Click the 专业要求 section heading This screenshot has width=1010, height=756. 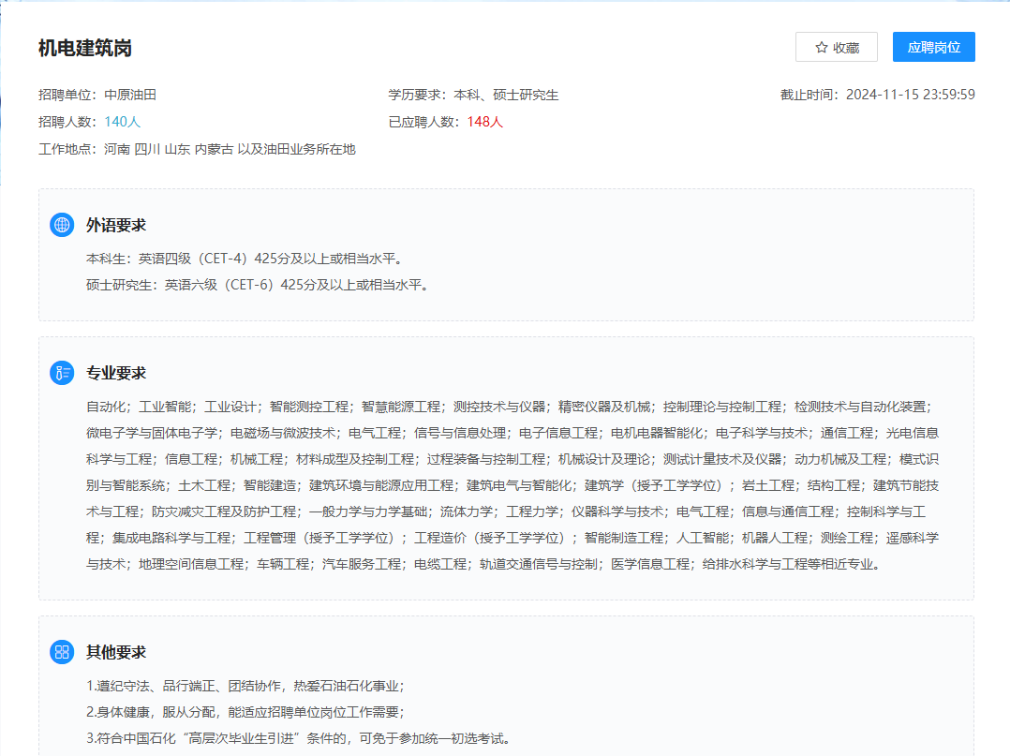115,372
